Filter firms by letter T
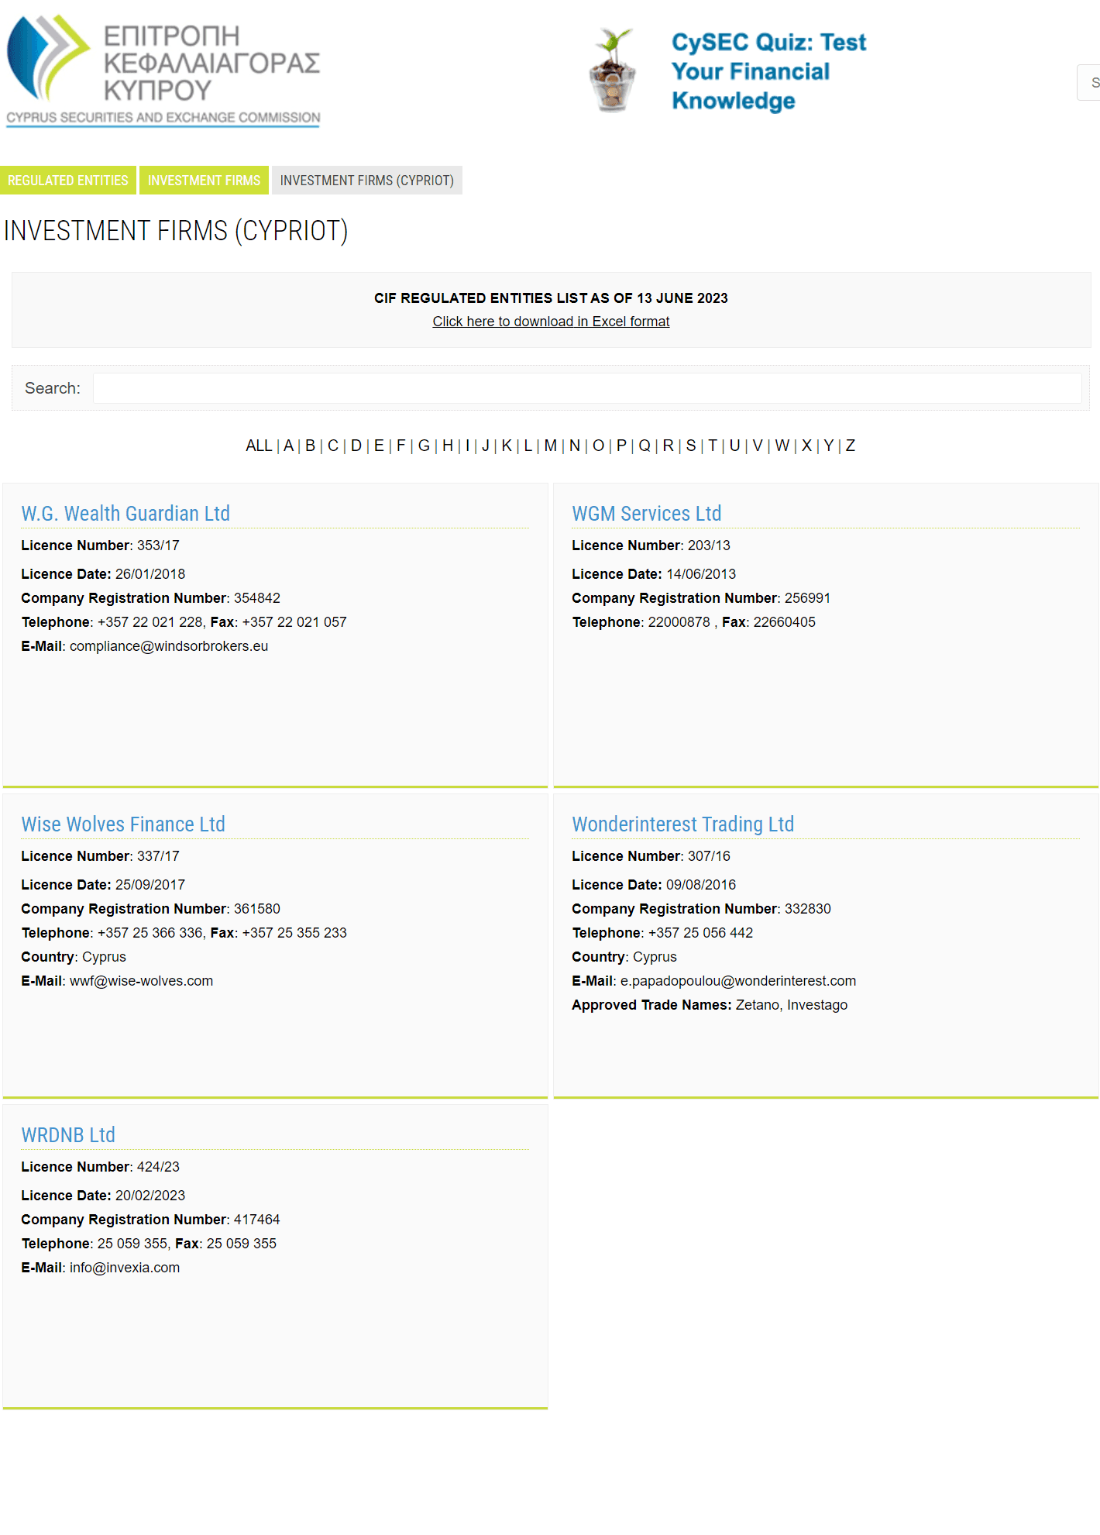 713,446
